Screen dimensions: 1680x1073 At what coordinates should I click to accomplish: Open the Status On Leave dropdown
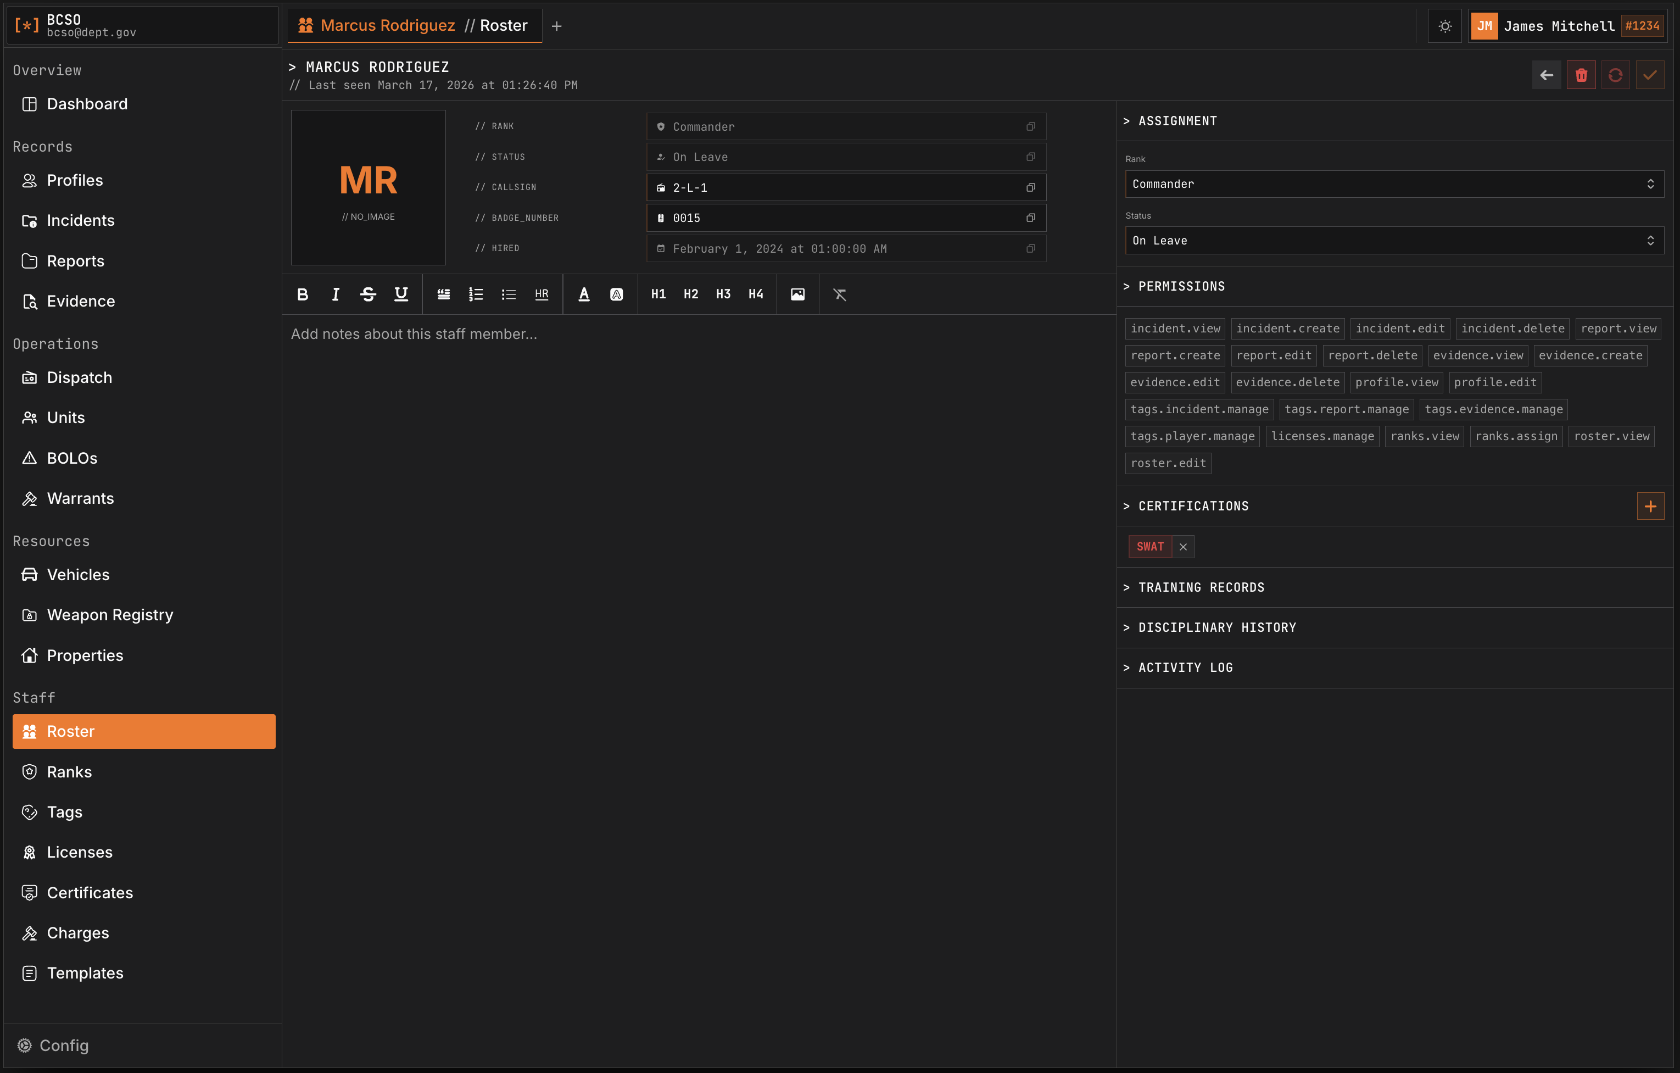tap(1393, 241)
